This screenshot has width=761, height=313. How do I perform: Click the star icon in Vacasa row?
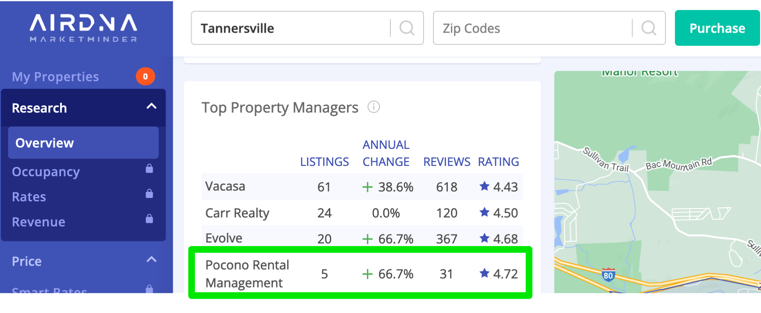[x=485, y=186]
